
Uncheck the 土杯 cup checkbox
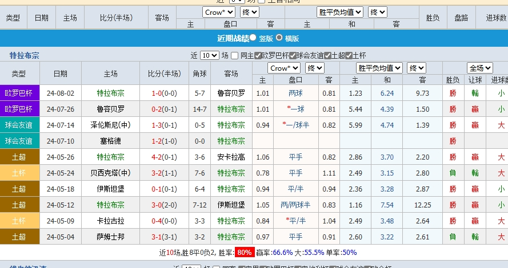pos(349,55)
